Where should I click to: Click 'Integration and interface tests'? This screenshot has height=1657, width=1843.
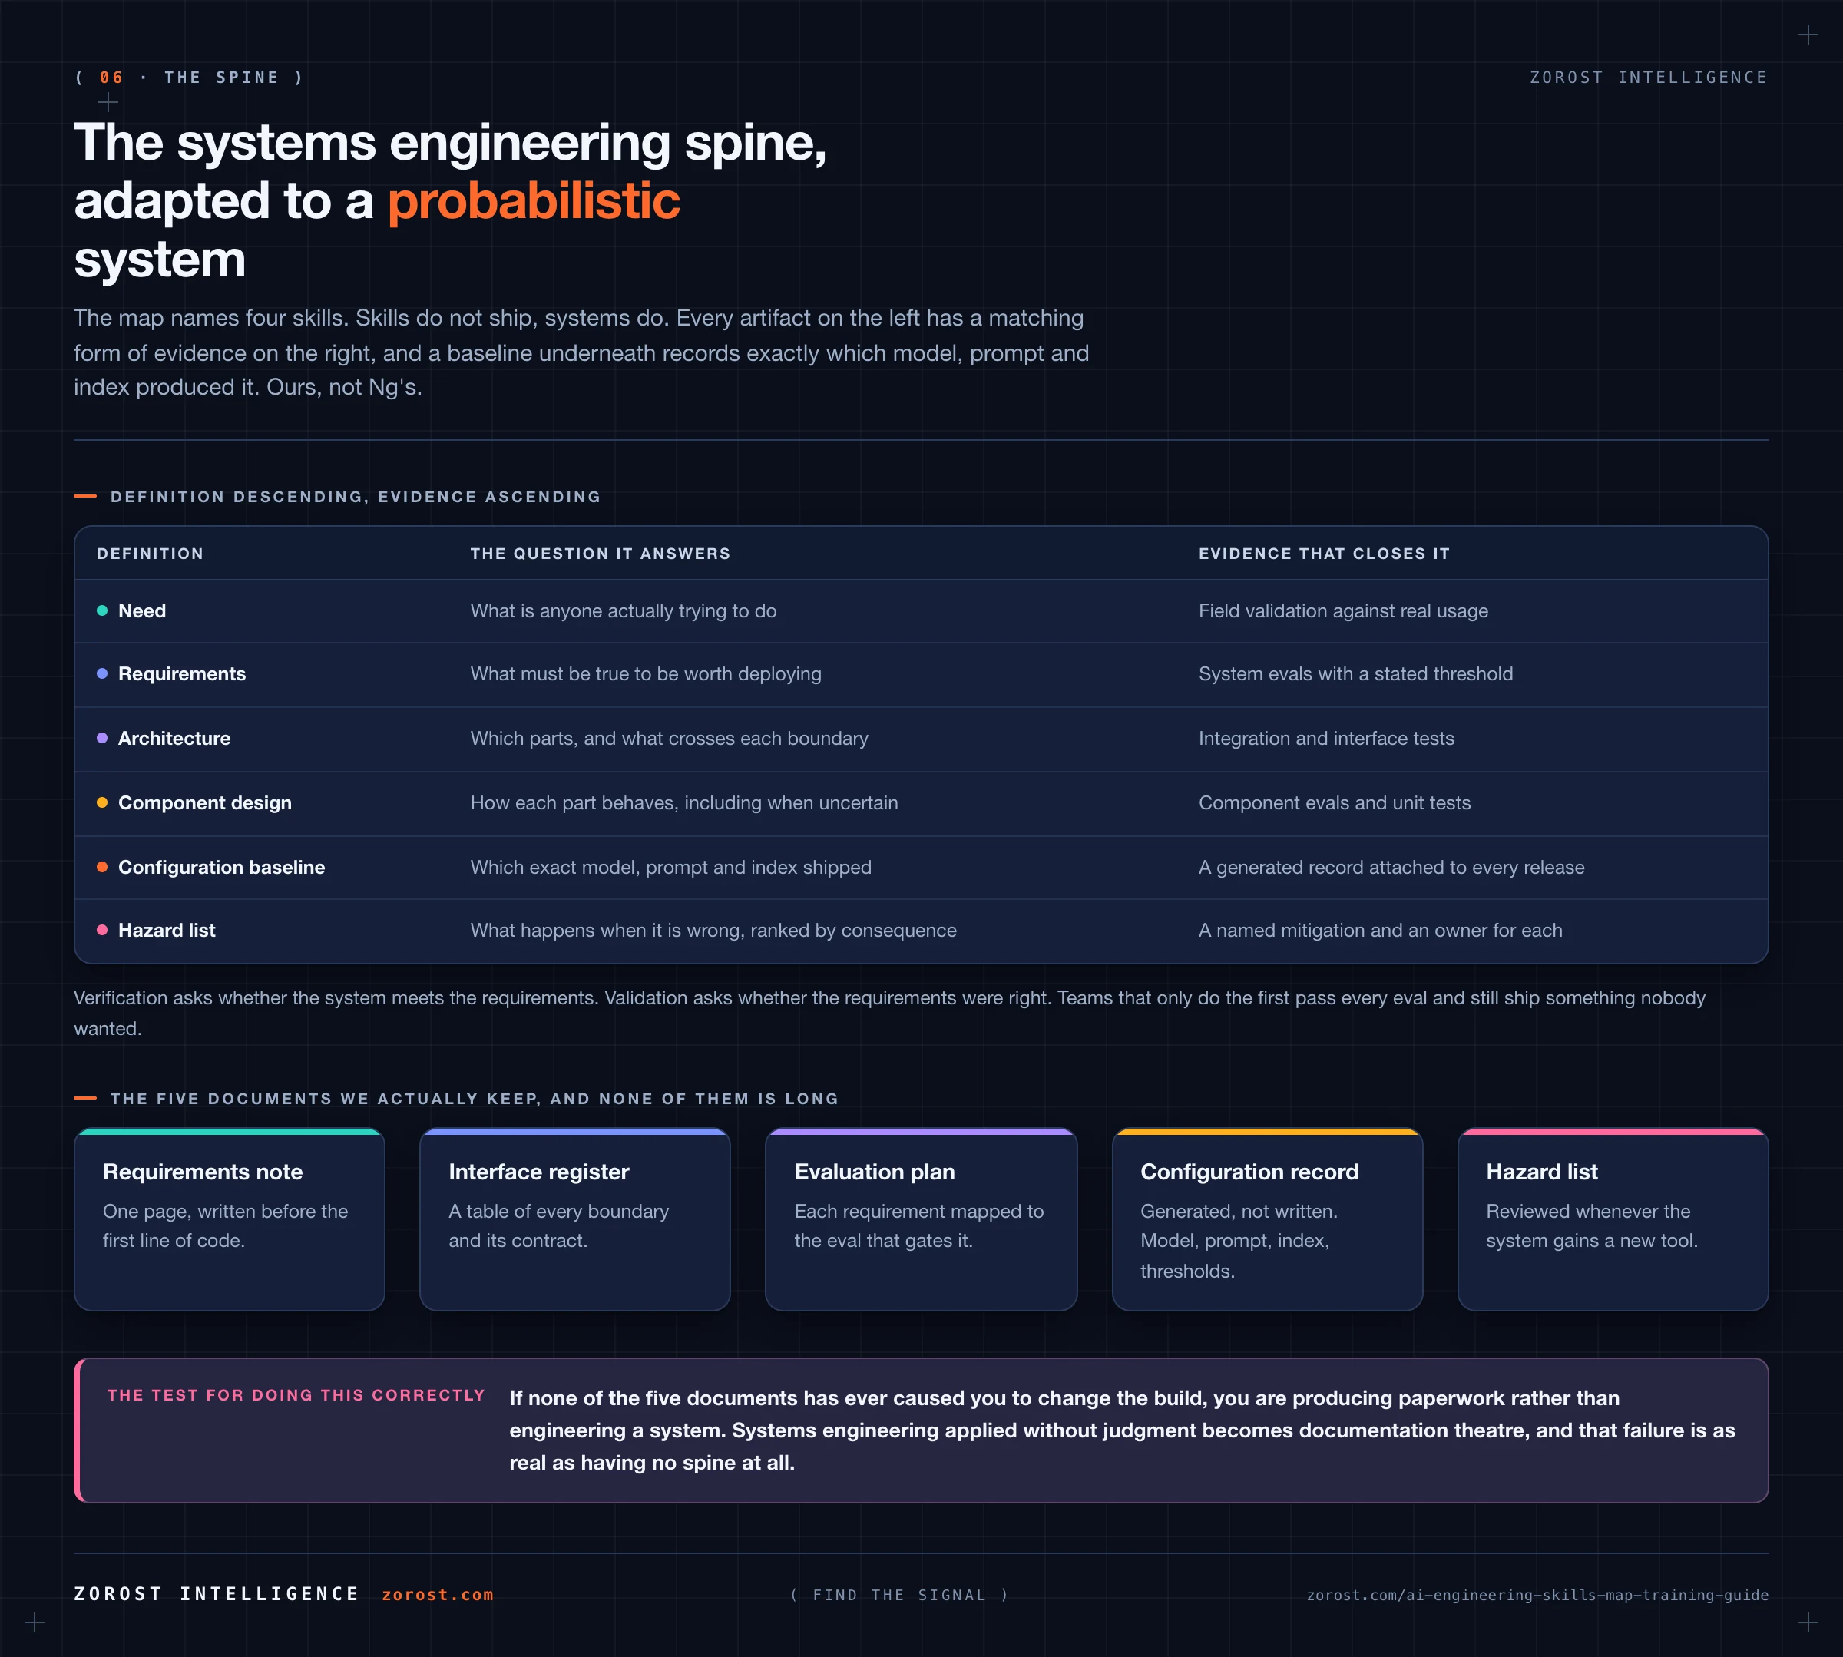1327,739
